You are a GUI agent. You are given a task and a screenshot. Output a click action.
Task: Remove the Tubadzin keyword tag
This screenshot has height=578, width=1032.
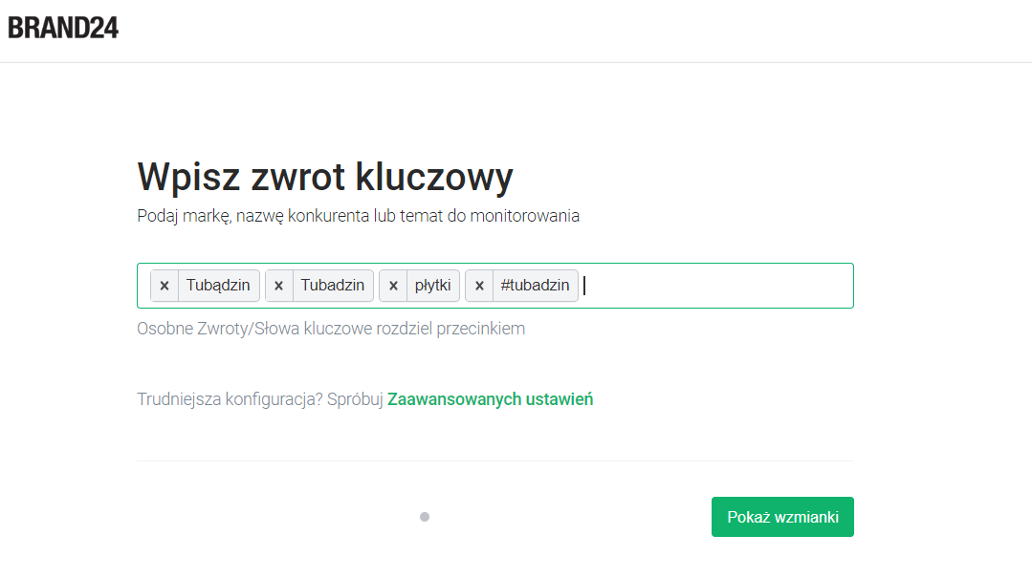click(x=279, y=286)
